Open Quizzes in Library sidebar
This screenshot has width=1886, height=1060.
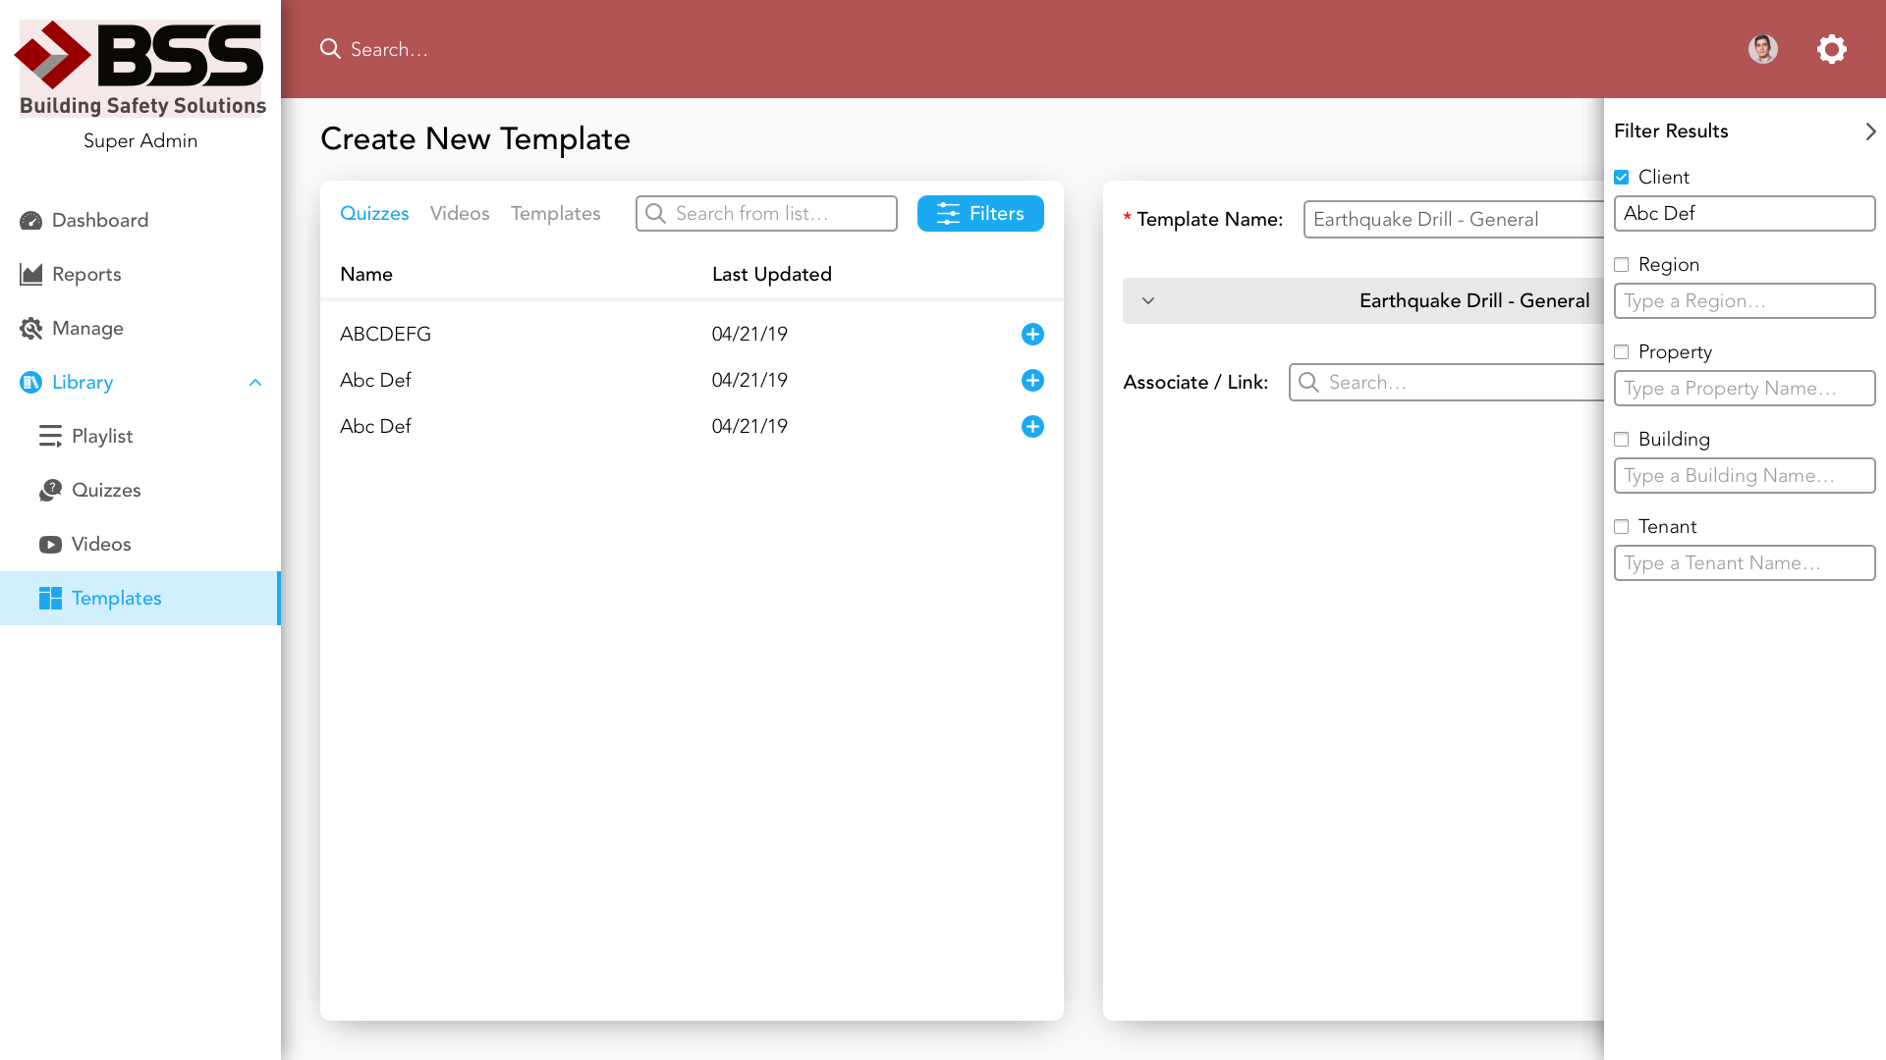105,491
